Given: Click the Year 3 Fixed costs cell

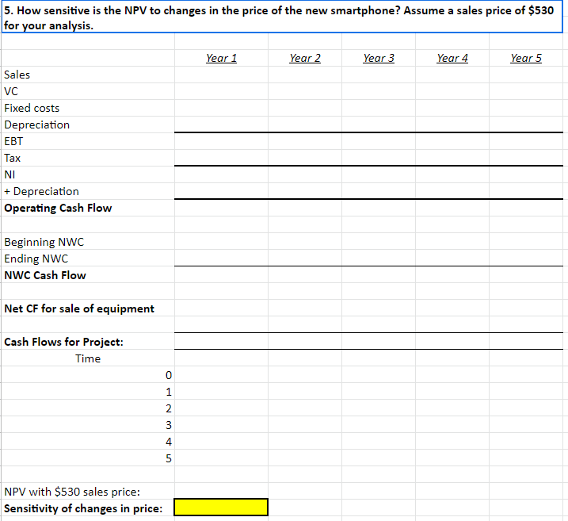Looking at the screenshot, I should point(379,108).
